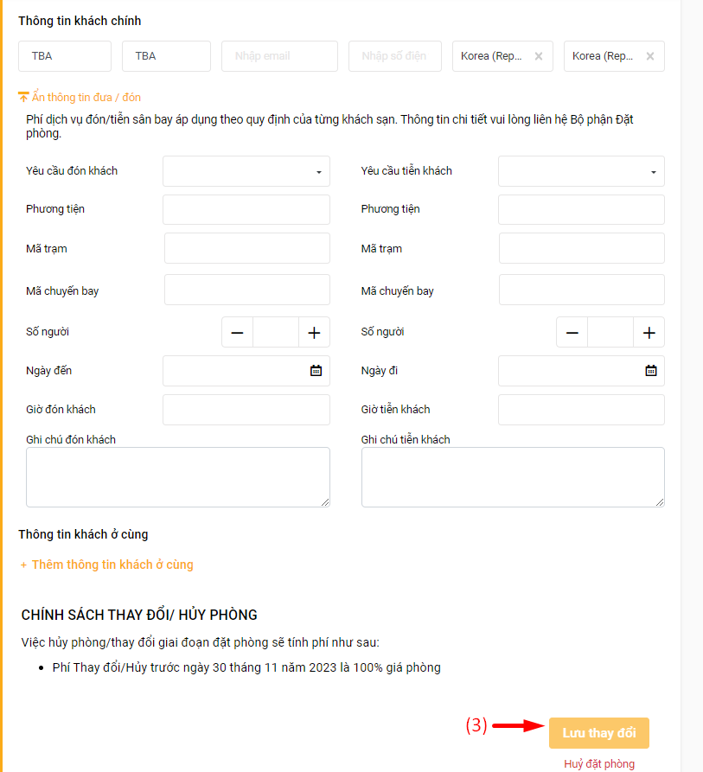Add a guest via 'Thêm thông tin khách ở cùng'
Screen dimensions: 703x772
tap(107, 565)
